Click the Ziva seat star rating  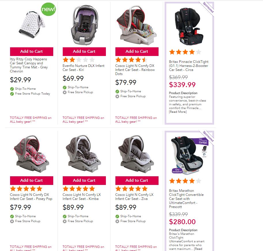pos(131,189)
